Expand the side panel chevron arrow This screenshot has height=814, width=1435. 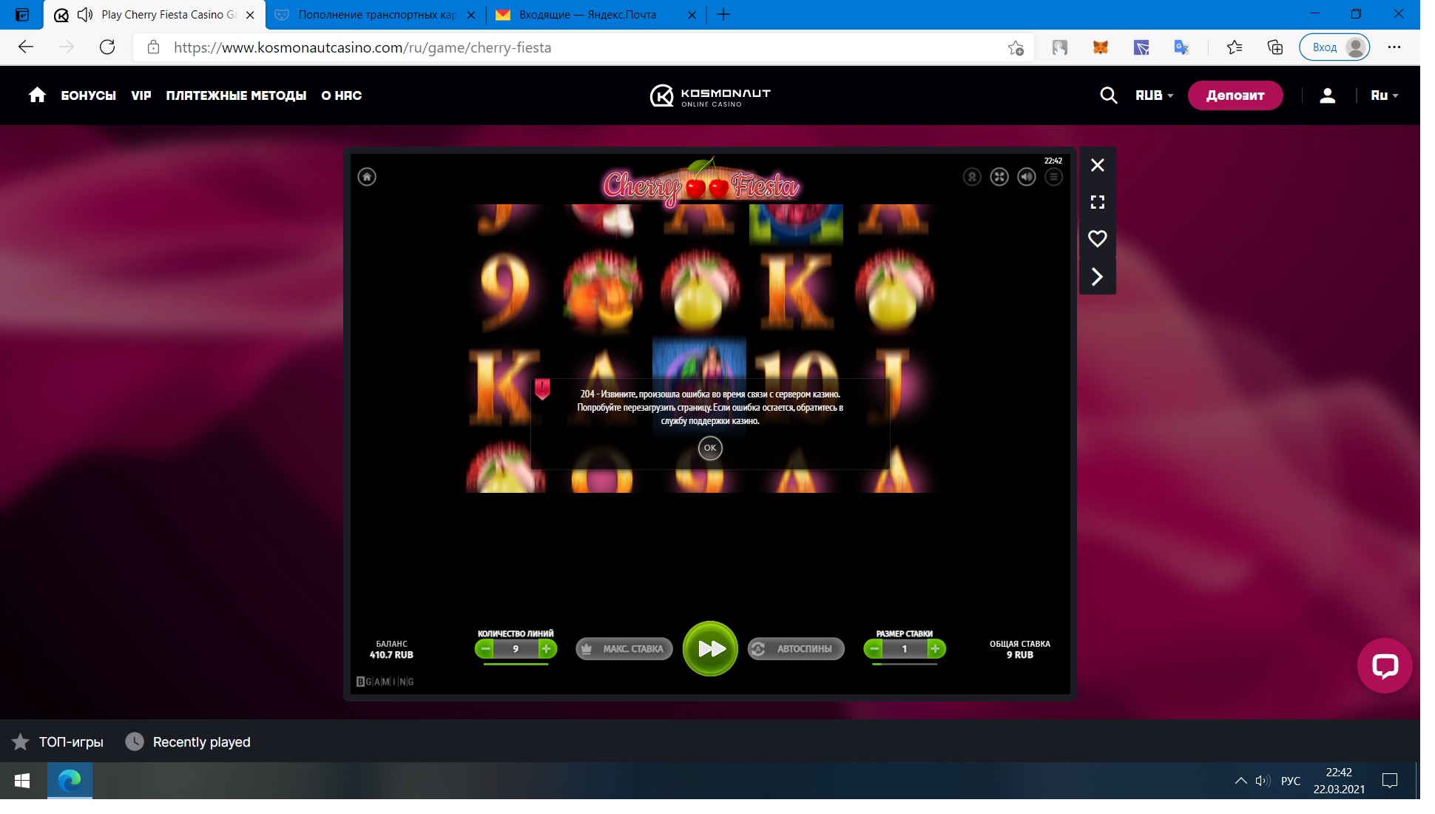coord(1097,277)
